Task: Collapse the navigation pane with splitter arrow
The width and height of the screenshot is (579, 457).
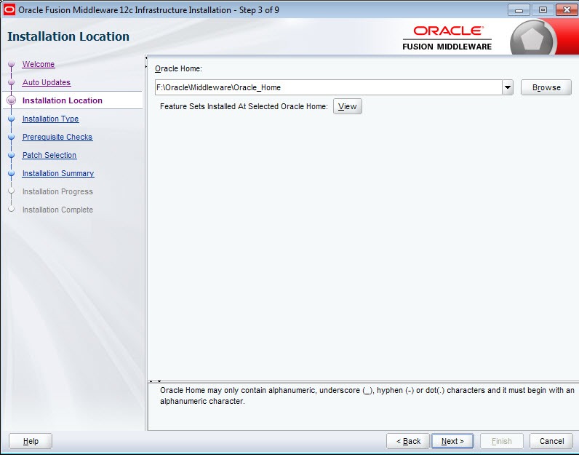Action: 146,57
